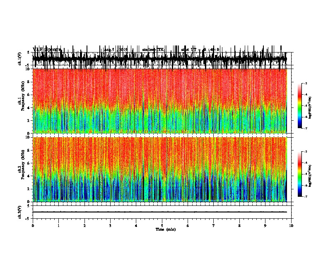This screenshot has width=328, height=253.
Task: Click time axis tick label '8'
Action: pyautogui.click(x=239, y=226)
